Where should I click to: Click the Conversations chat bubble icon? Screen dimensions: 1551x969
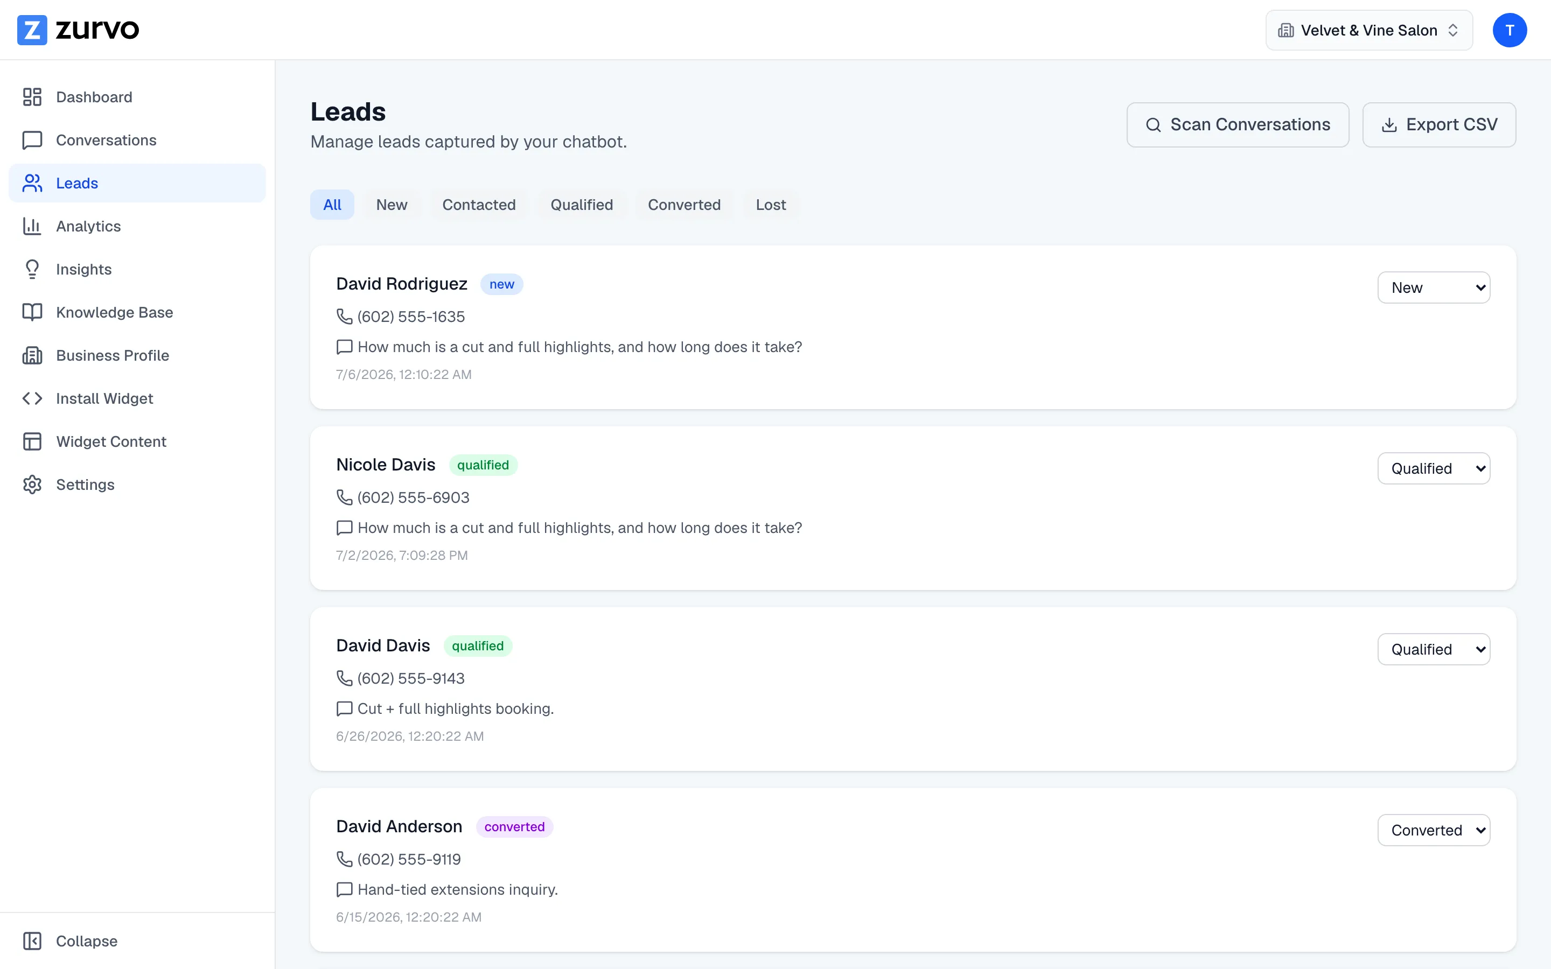(x=32, y=141)
